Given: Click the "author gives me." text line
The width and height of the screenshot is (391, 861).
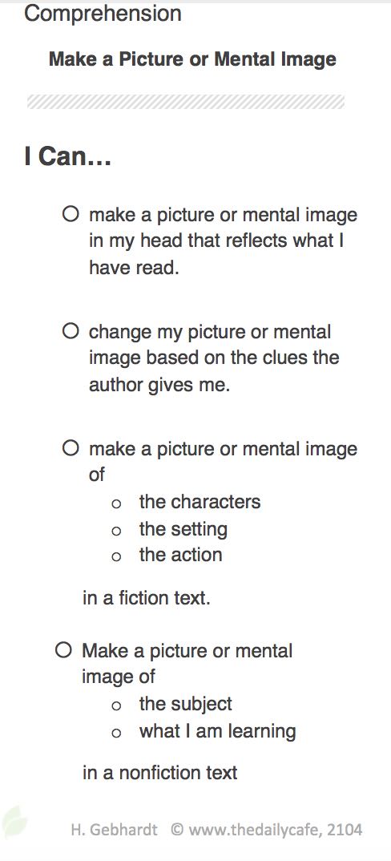Looking at the screenshot, I should click(159, 385).
